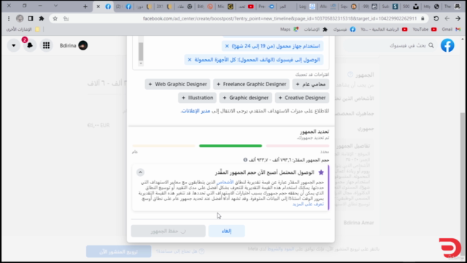Open a new tab with plus button
Image resolution: width=467 pixels, height=263 pixels.
pyautogui.click(x=85, y=7)
